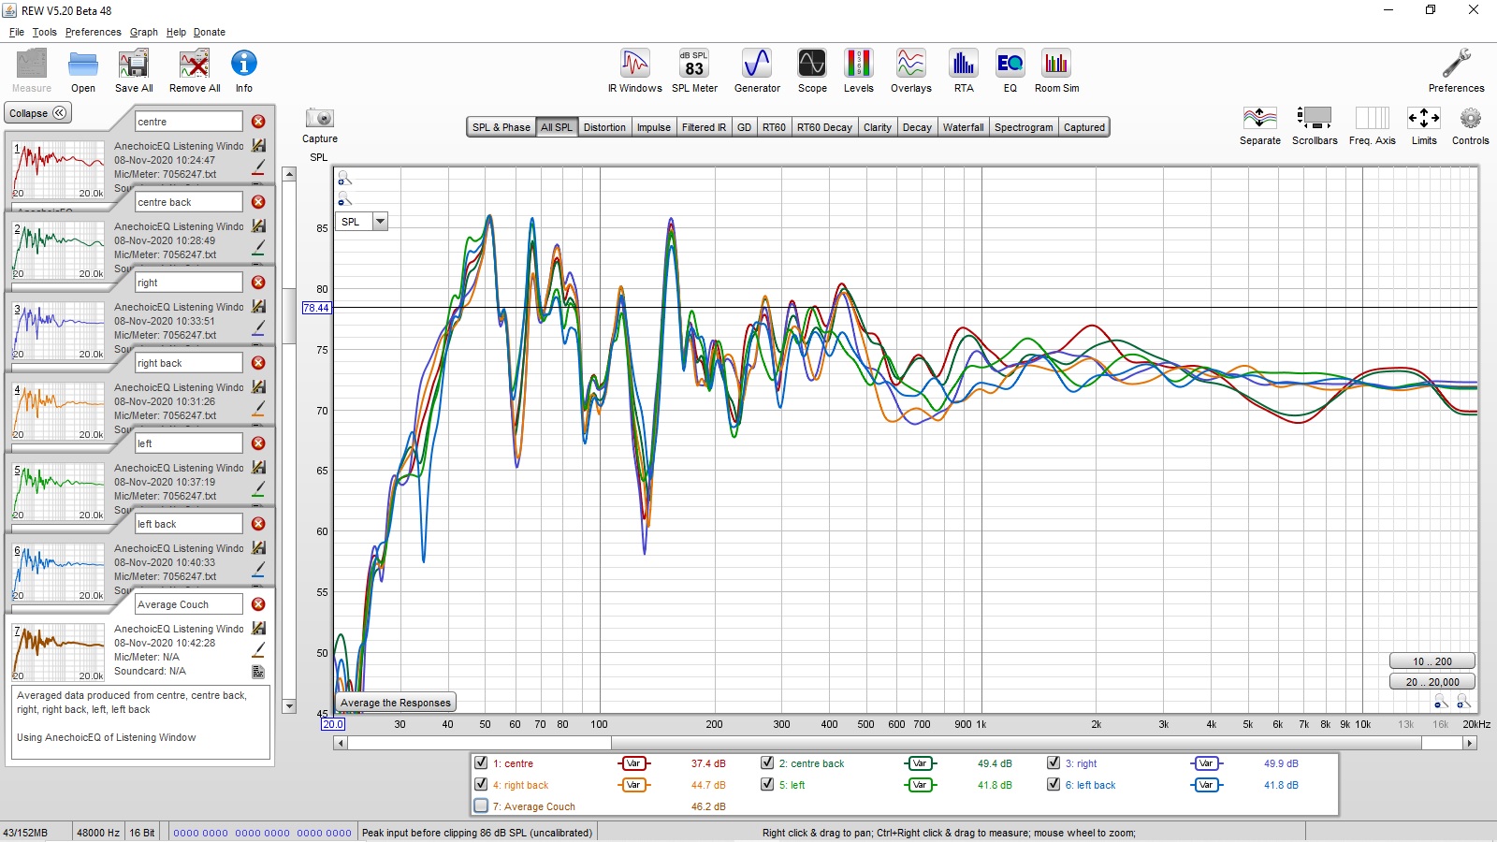Click the centre back name field
The height and width of the screenshot is (842, 1497).
click(x=188, y=202)
